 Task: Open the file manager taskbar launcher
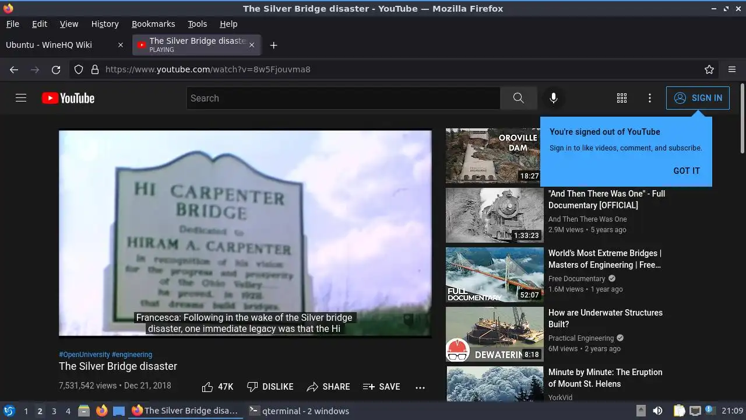click(83, 411)
